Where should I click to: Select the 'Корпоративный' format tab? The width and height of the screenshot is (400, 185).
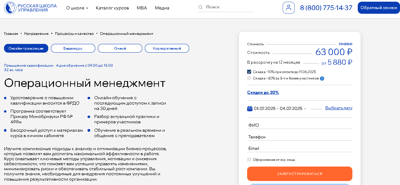pos(167,49)
